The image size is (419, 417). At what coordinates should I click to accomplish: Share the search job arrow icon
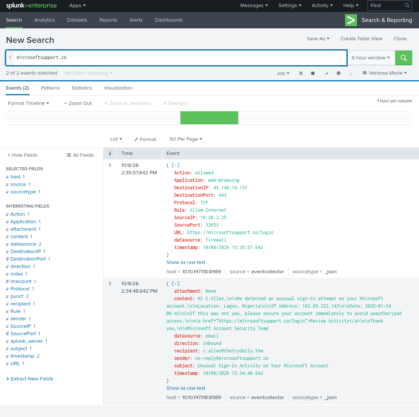click(326, 73)
